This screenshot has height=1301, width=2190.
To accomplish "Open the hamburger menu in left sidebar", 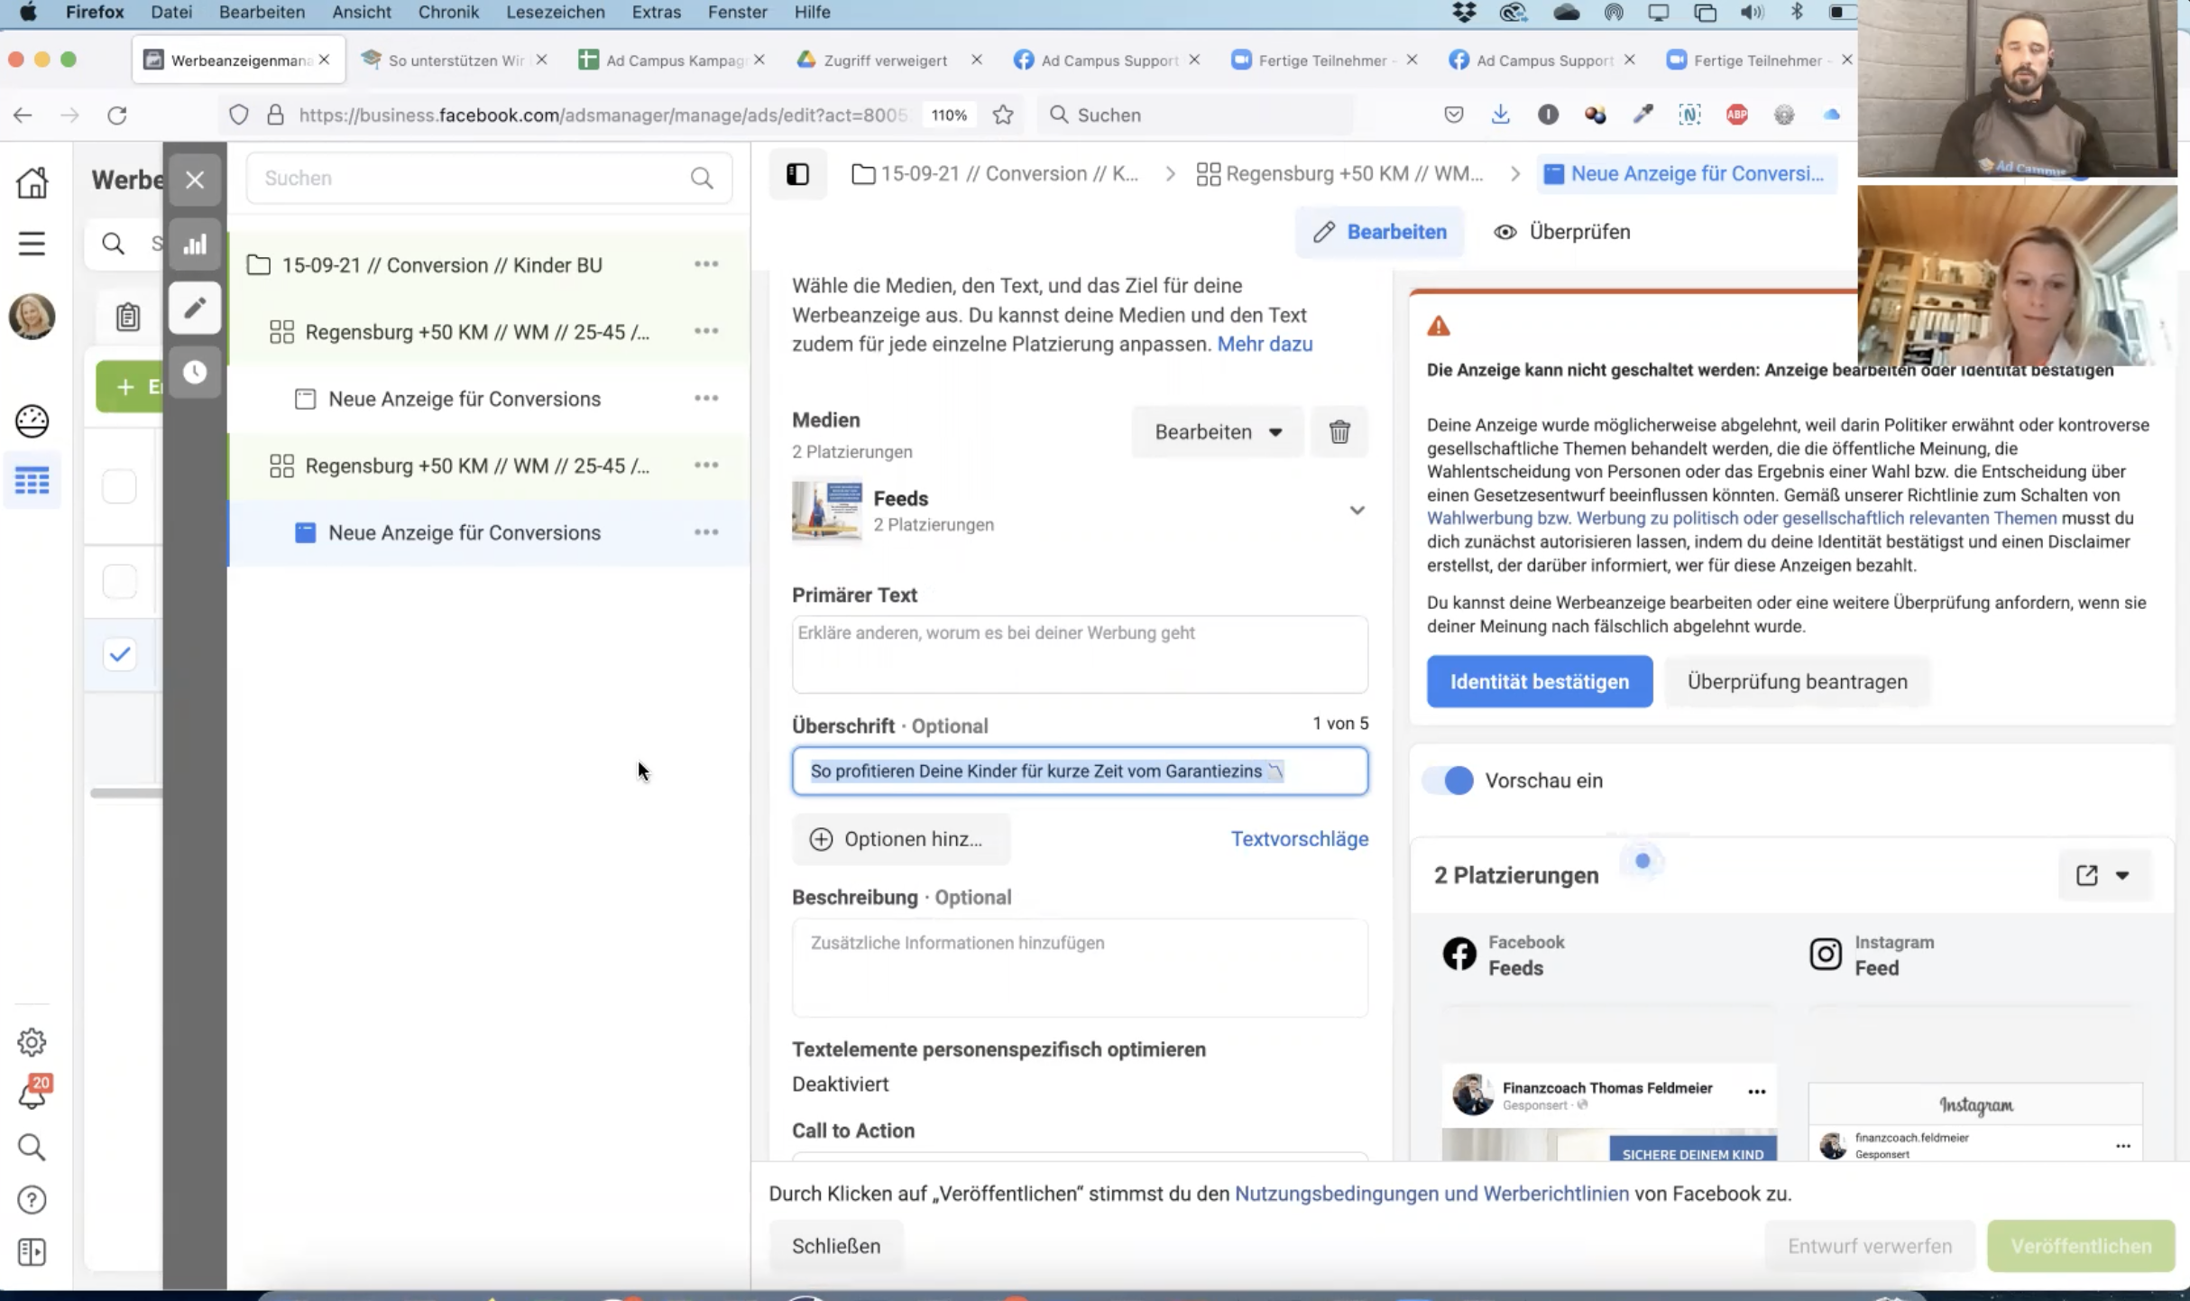I will (32, 244).
